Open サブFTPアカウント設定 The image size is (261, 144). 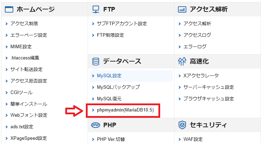[x=122, y=24]
